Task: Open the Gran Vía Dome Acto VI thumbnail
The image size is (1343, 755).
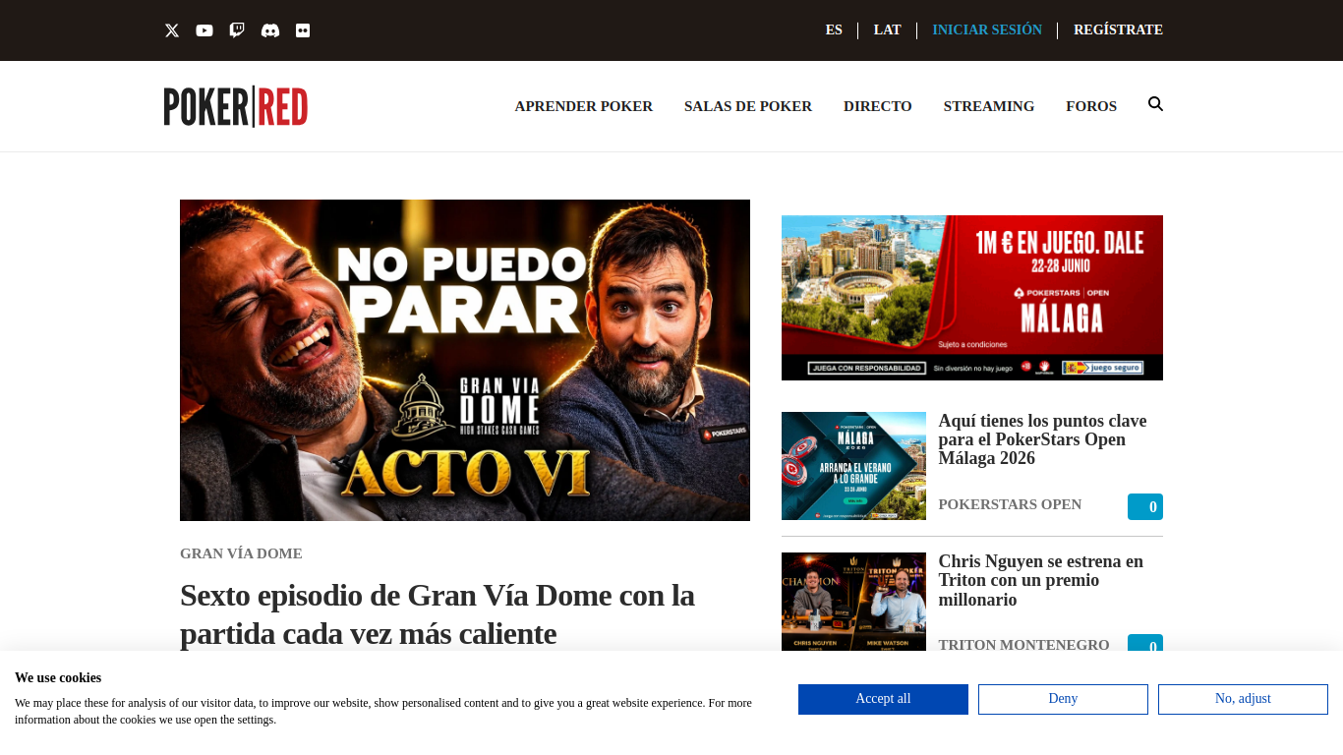Action: click(465, 360)
